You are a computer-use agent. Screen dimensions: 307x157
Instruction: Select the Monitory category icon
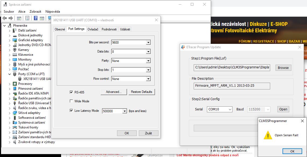pyautogui.click(x=15, y=60)
